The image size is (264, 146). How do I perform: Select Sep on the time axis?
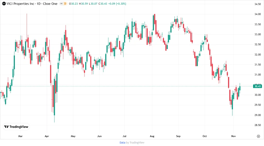(x=178, y=136)
